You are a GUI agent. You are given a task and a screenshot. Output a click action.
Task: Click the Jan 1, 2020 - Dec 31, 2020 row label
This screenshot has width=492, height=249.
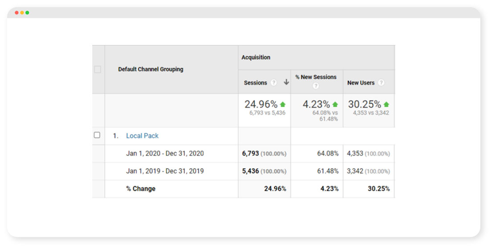tap(165, 153)
